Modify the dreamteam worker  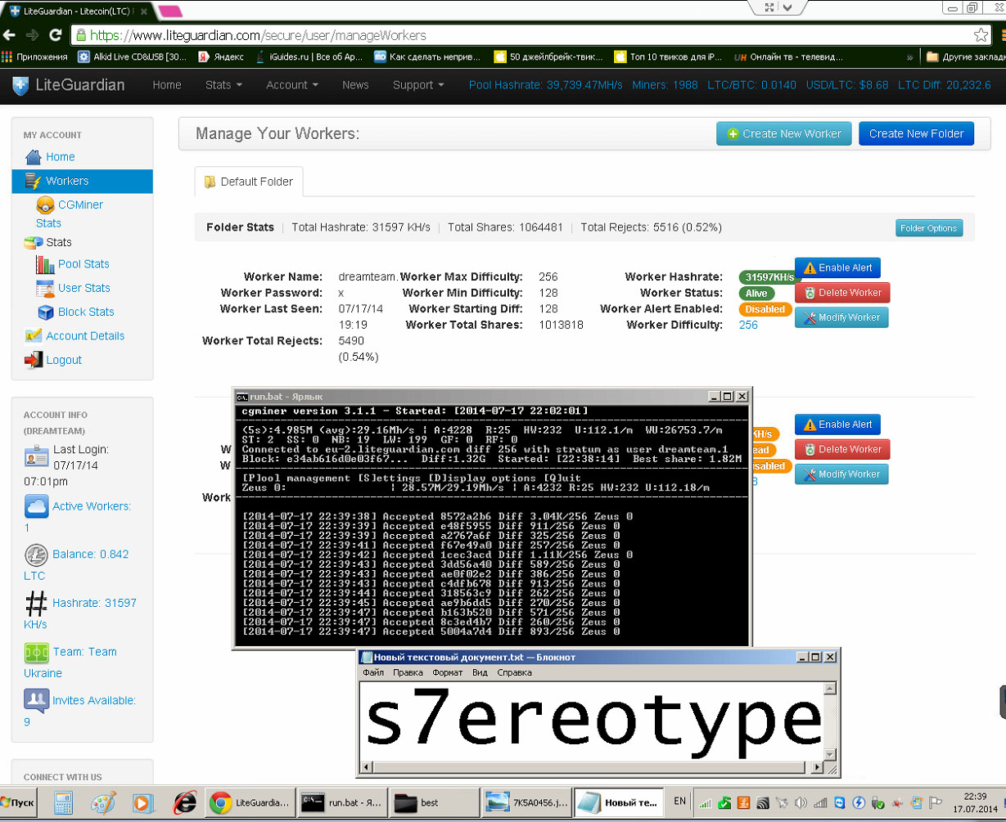coord(841,317)
